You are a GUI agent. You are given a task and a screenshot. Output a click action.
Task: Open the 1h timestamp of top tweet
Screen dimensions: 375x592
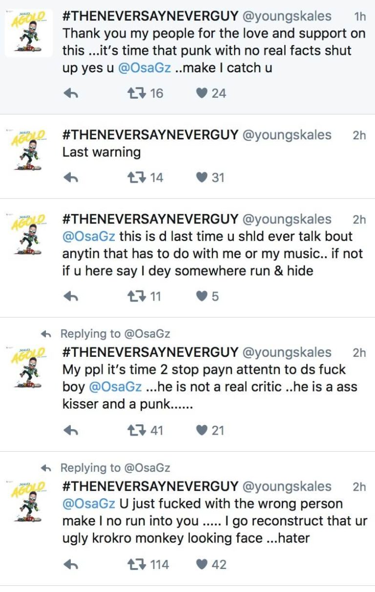[x=360, y=16]
